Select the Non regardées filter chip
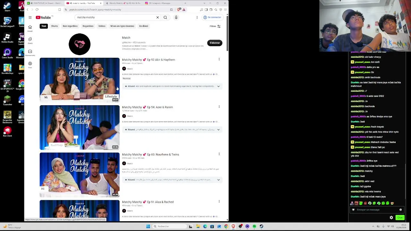This screenshot has height=231, width=411. 70,26
